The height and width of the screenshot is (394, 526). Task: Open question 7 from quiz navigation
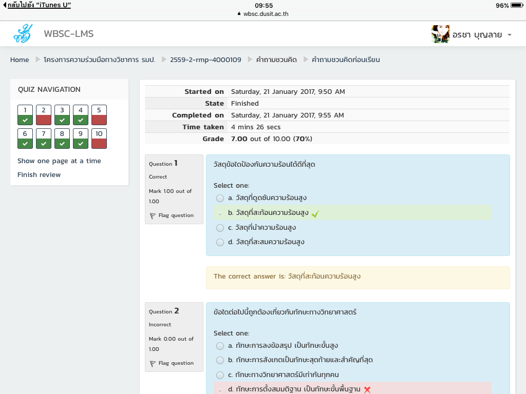(x=44, y=139)
